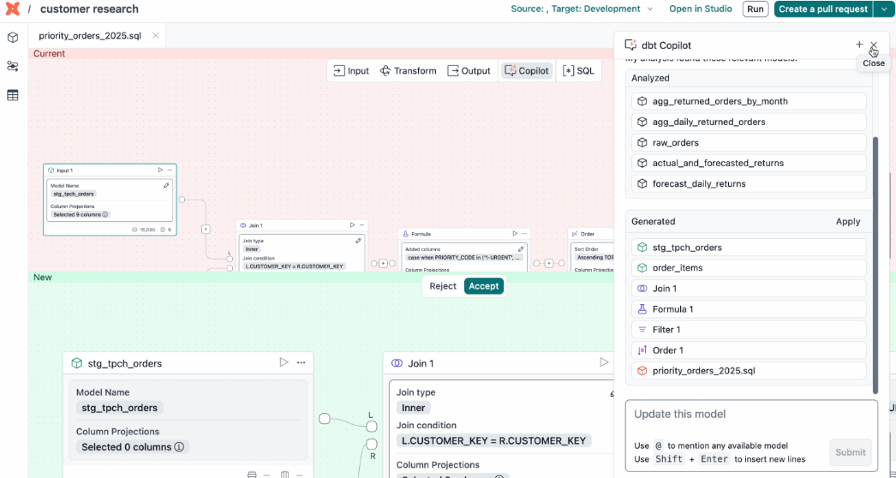Edit the Formula node pencil icon

coord(521,249)
